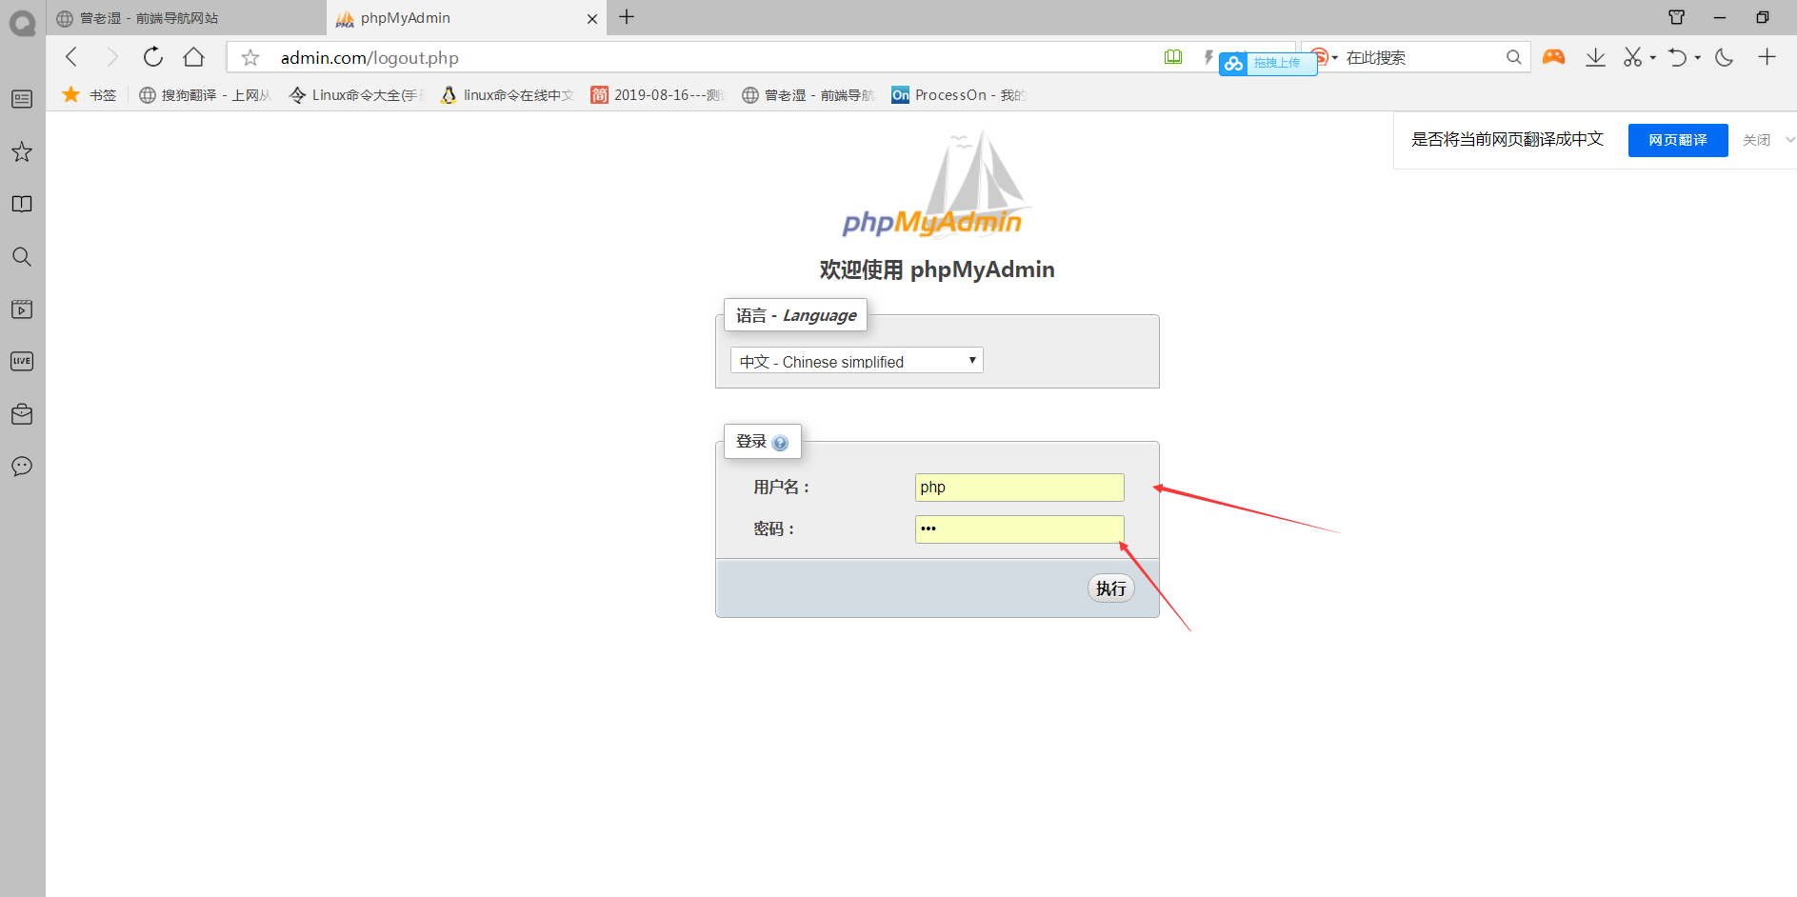
Task: Go back using the browser back arrow
Action: click(71, 57)
